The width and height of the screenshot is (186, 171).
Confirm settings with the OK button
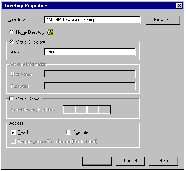[x=97, y=161]
